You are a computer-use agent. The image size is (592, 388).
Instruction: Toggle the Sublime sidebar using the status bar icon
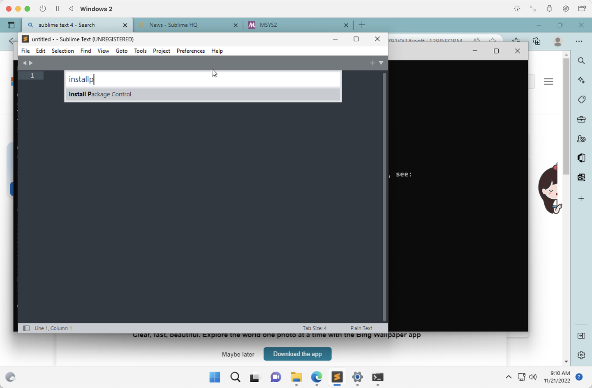click(26, 328)
